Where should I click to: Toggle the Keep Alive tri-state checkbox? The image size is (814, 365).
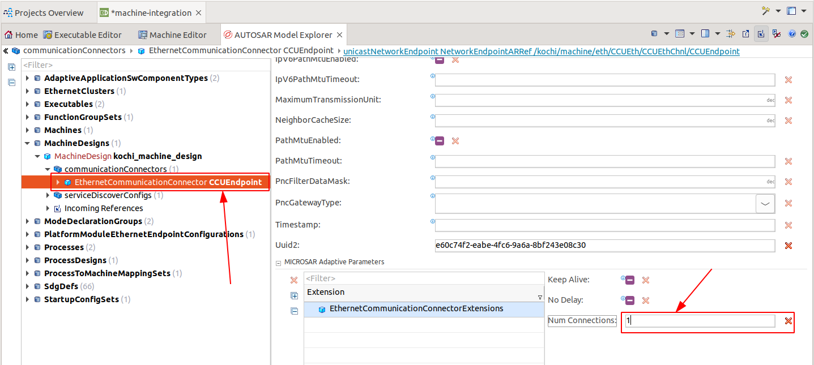coord(630,280)
